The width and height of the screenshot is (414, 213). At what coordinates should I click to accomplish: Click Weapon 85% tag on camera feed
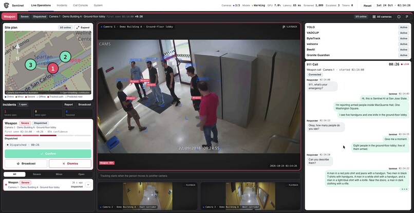(x=107, y=163)
